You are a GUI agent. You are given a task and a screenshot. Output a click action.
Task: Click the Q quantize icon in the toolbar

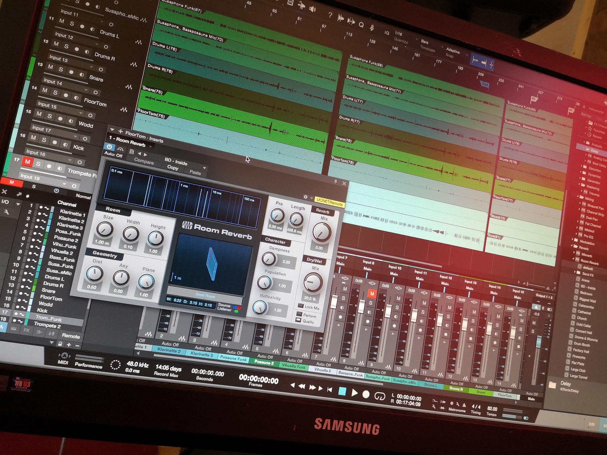tap(361, 25)
